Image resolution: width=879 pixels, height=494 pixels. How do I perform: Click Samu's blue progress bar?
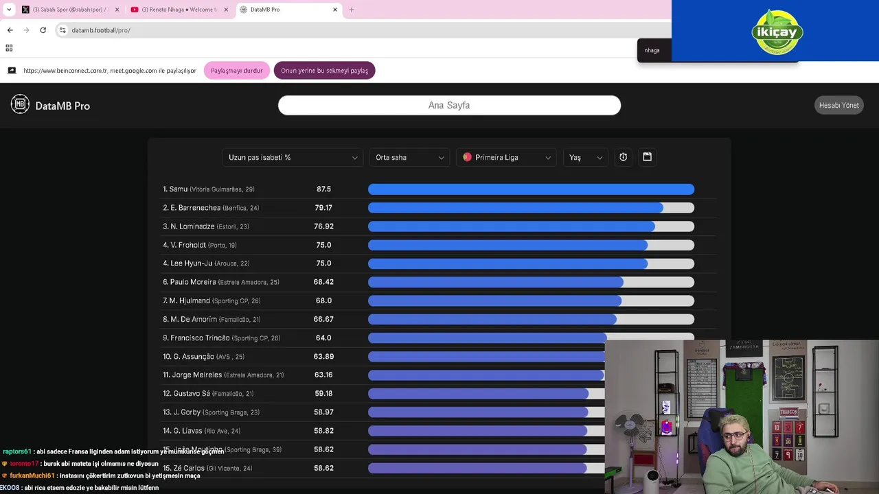pyautogui.click(x=531, y=189)
